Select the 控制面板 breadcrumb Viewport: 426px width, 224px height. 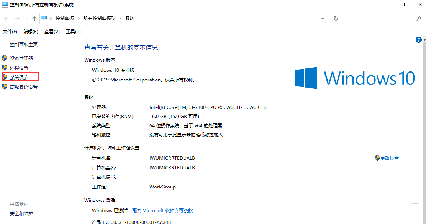[x=65, y=18]
